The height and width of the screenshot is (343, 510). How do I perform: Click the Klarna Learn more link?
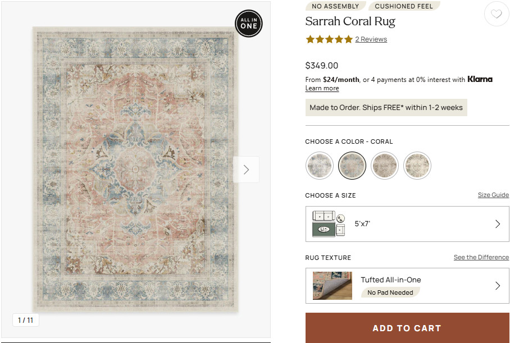pyautogui.click(x=322, y=88)
